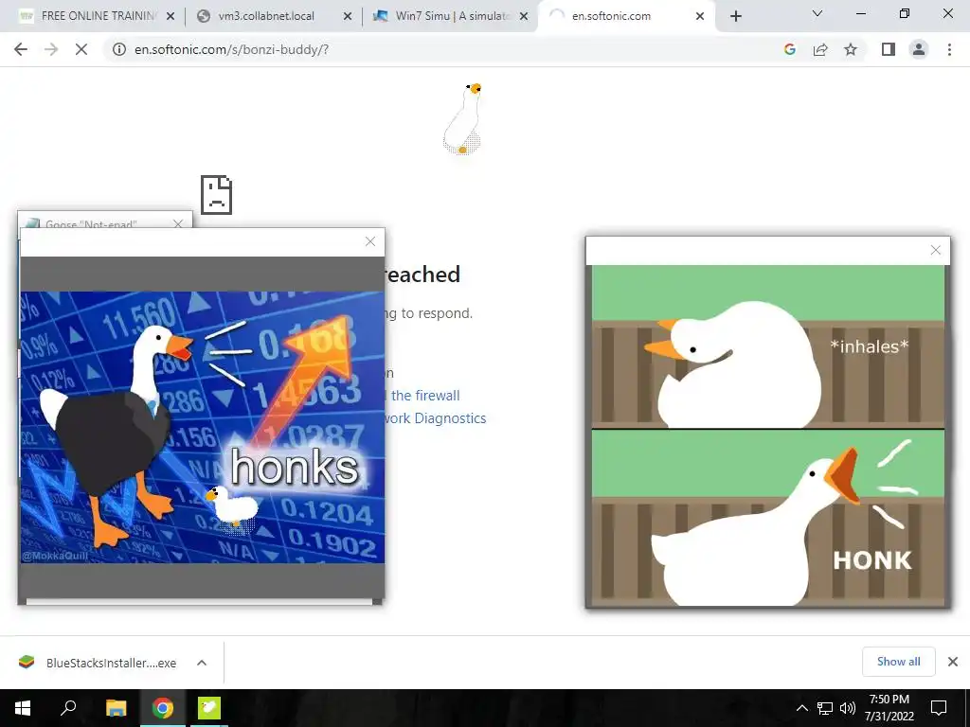Image resolution: width=970 pixels, height=727 pixels.
Task: Open the Chrome profile menu
Action: pos(919,49)
